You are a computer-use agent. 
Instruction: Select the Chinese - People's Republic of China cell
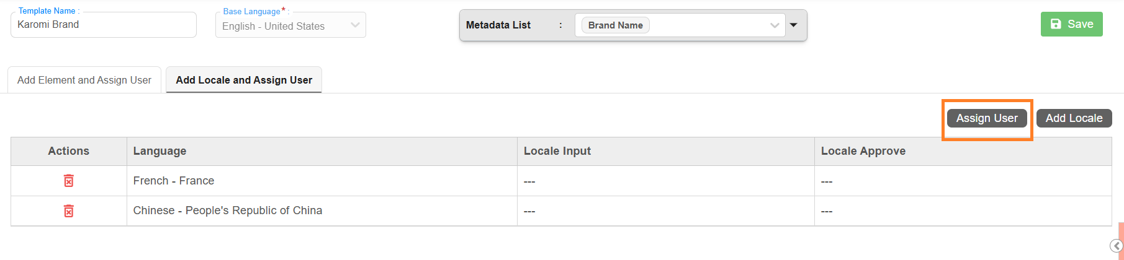(227, 210)
